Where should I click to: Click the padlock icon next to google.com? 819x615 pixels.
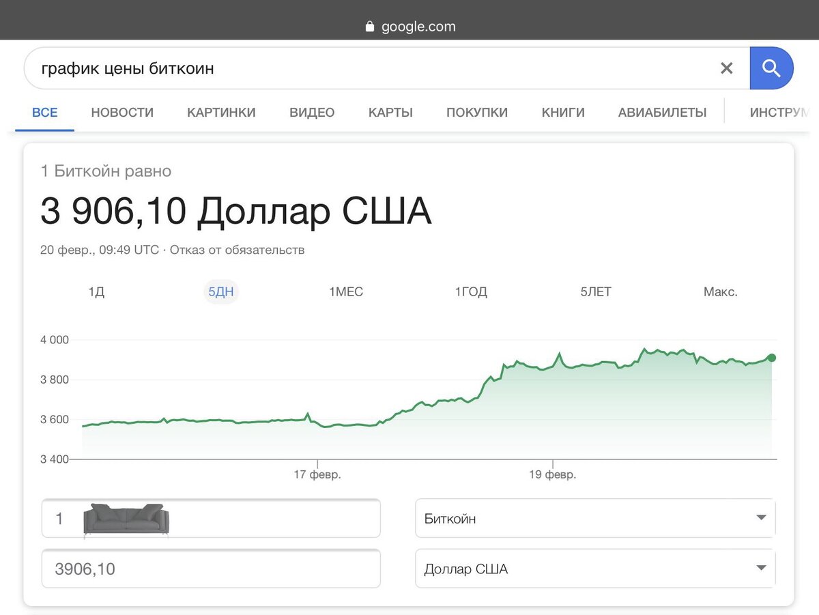point(369,25)
